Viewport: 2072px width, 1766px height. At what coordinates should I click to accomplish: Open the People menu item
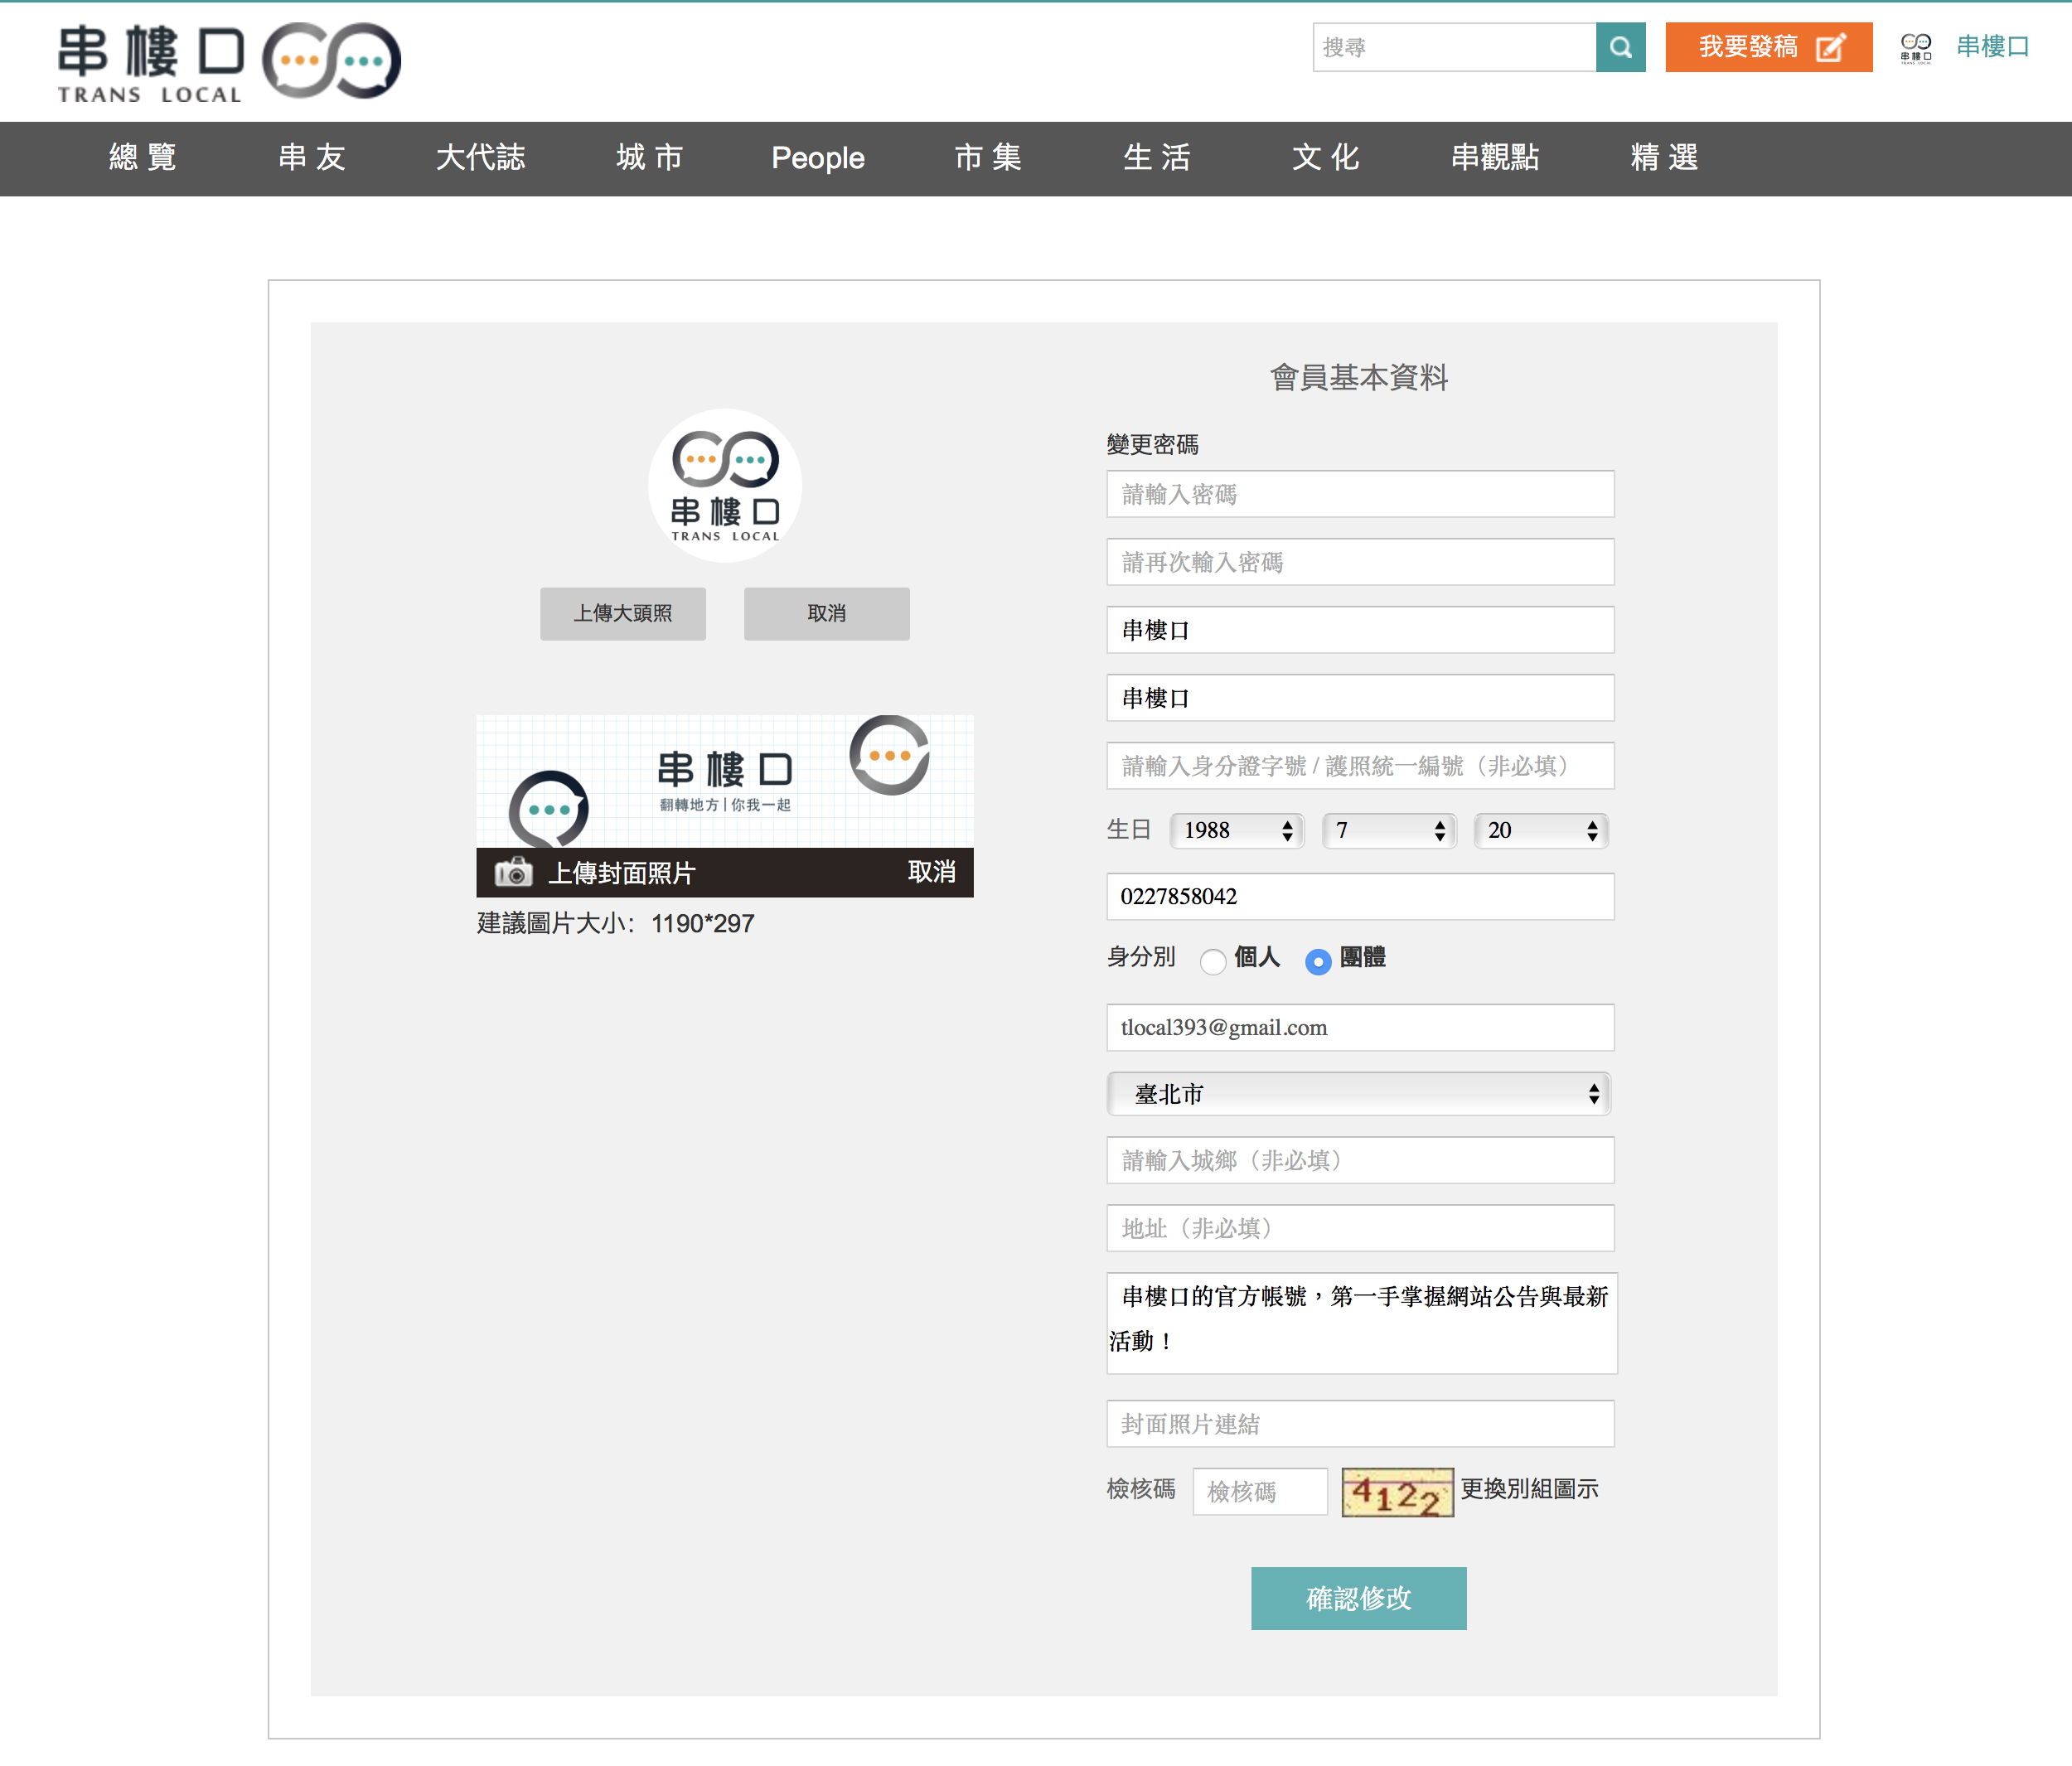click(817, 158)
